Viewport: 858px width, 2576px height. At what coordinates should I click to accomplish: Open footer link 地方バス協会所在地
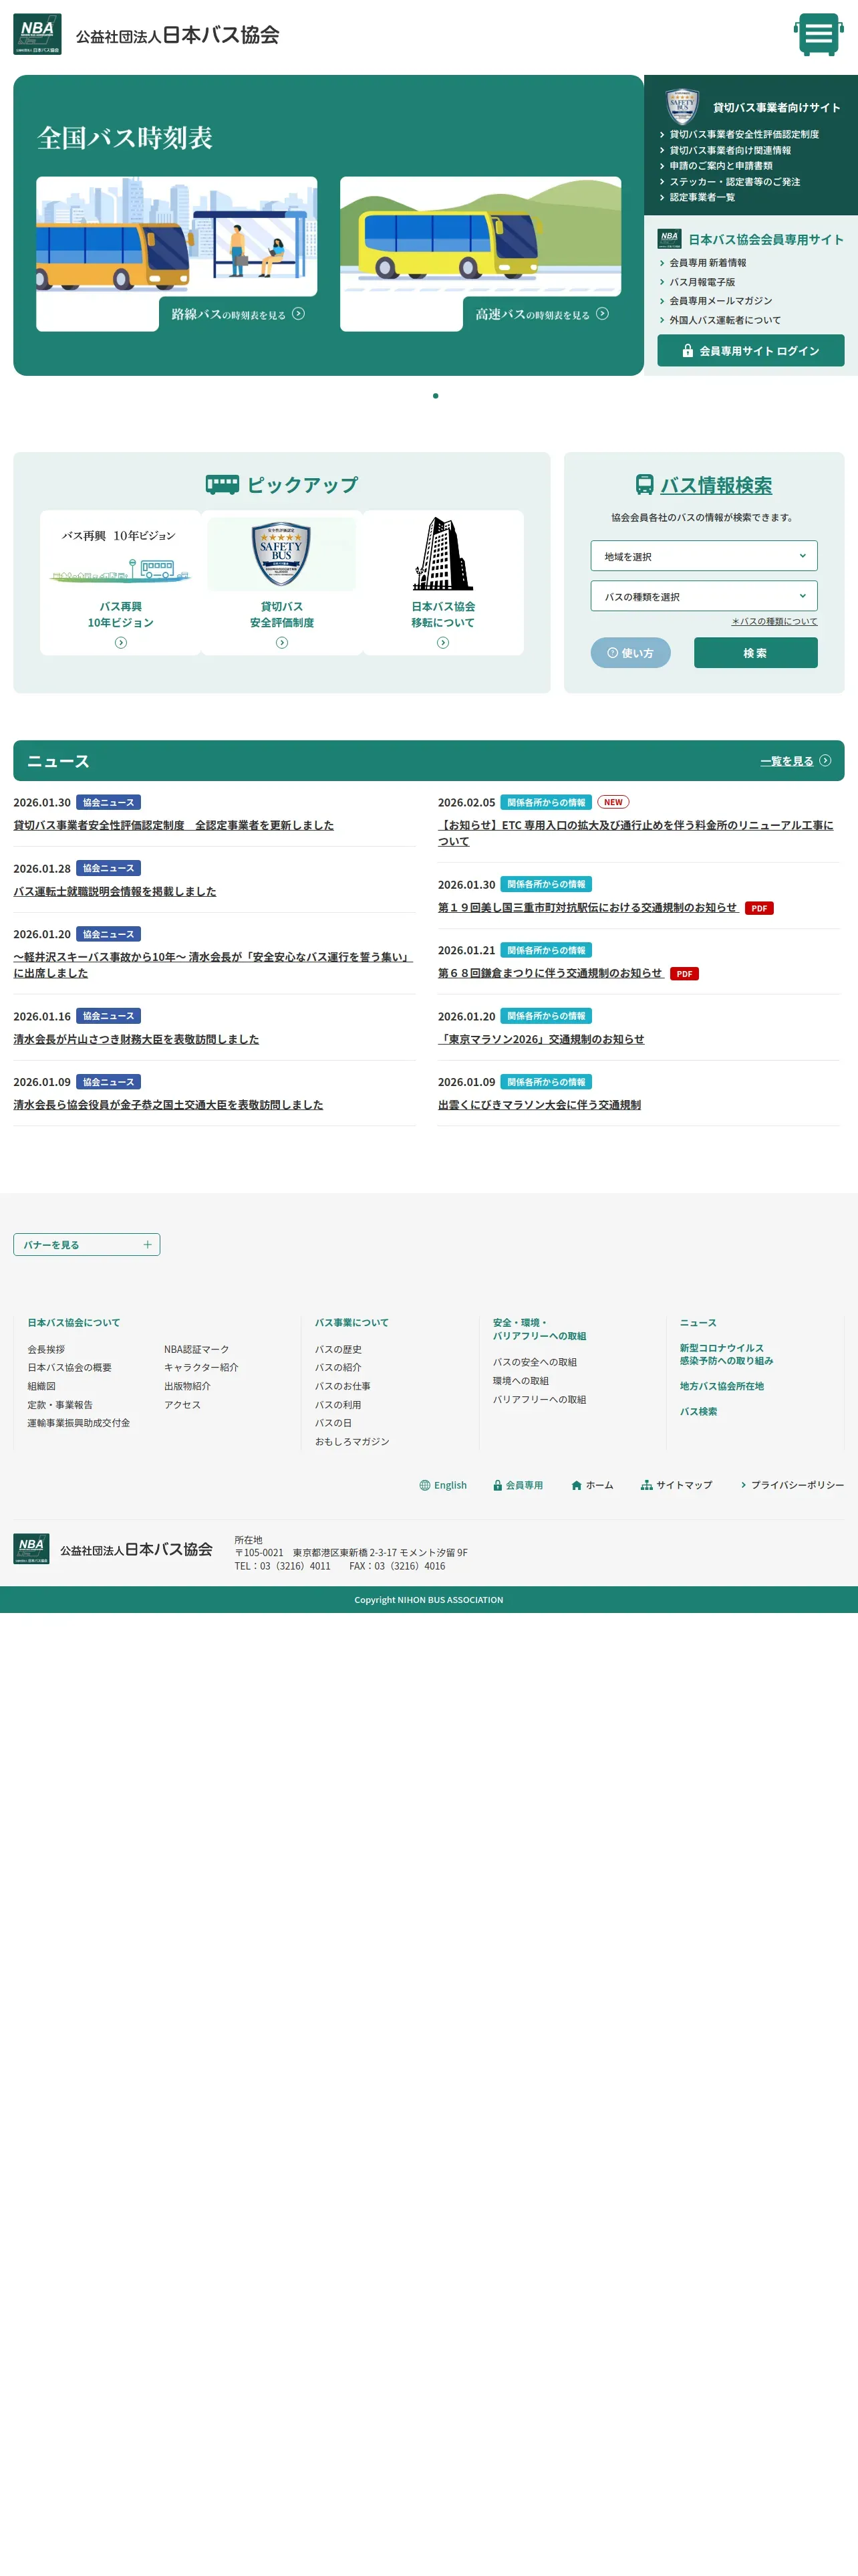(x=722, y=1386)
